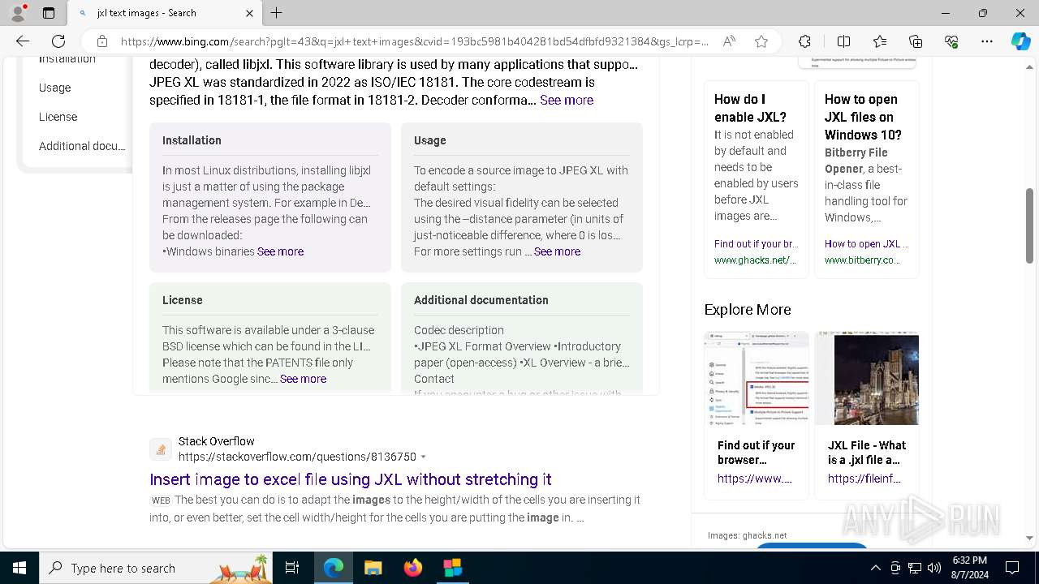Viewport: 1039px width, 584px height.
Task: Open File Explorer from taskbar
Action: coord(373,568)
